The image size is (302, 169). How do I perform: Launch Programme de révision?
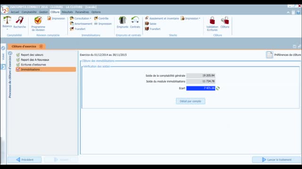pos(38,23)
